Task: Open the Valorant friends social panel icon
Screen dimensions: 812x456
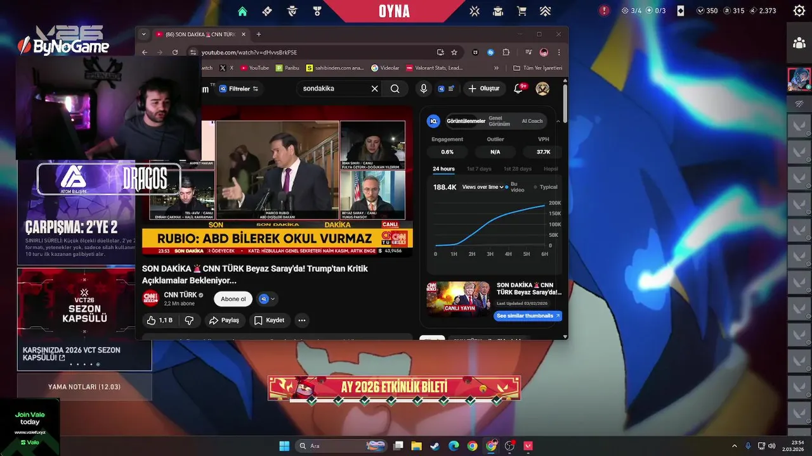Action: coord(799,43)
